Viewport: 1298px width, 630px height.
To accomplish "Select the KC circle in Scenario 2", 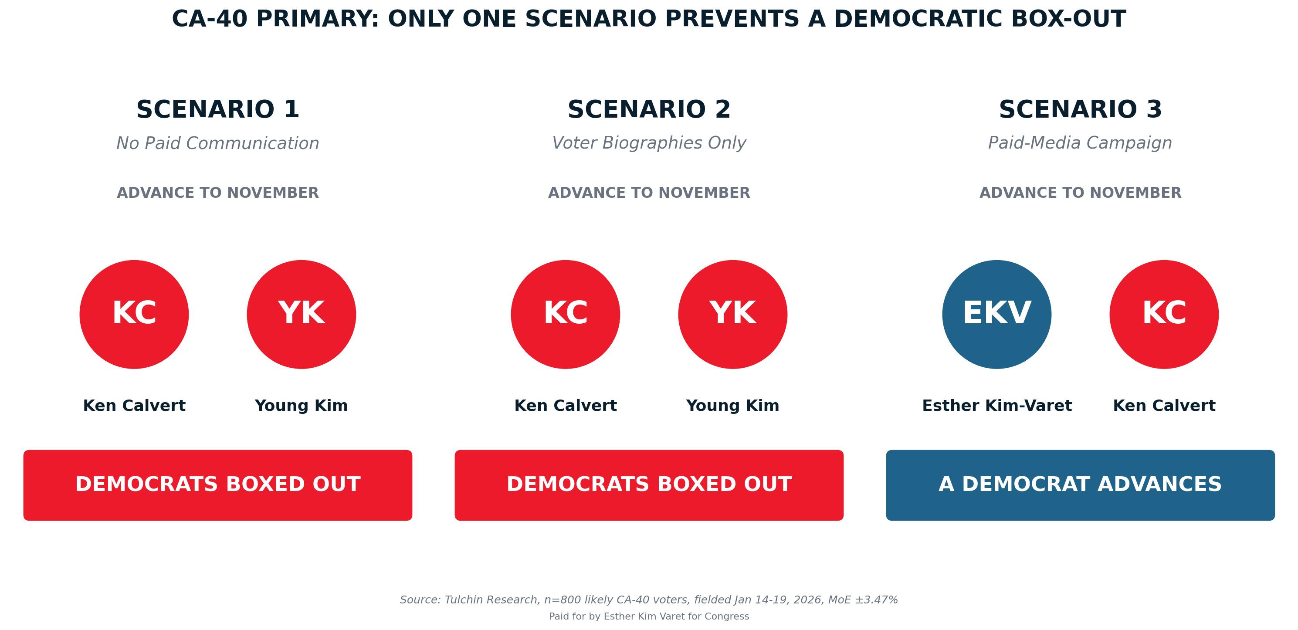I will click(x=566, y=315).
